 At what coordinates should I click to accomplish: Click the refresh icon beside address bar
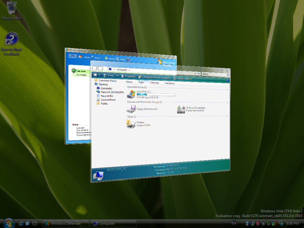pyautogui.click(x=199, y=74)
